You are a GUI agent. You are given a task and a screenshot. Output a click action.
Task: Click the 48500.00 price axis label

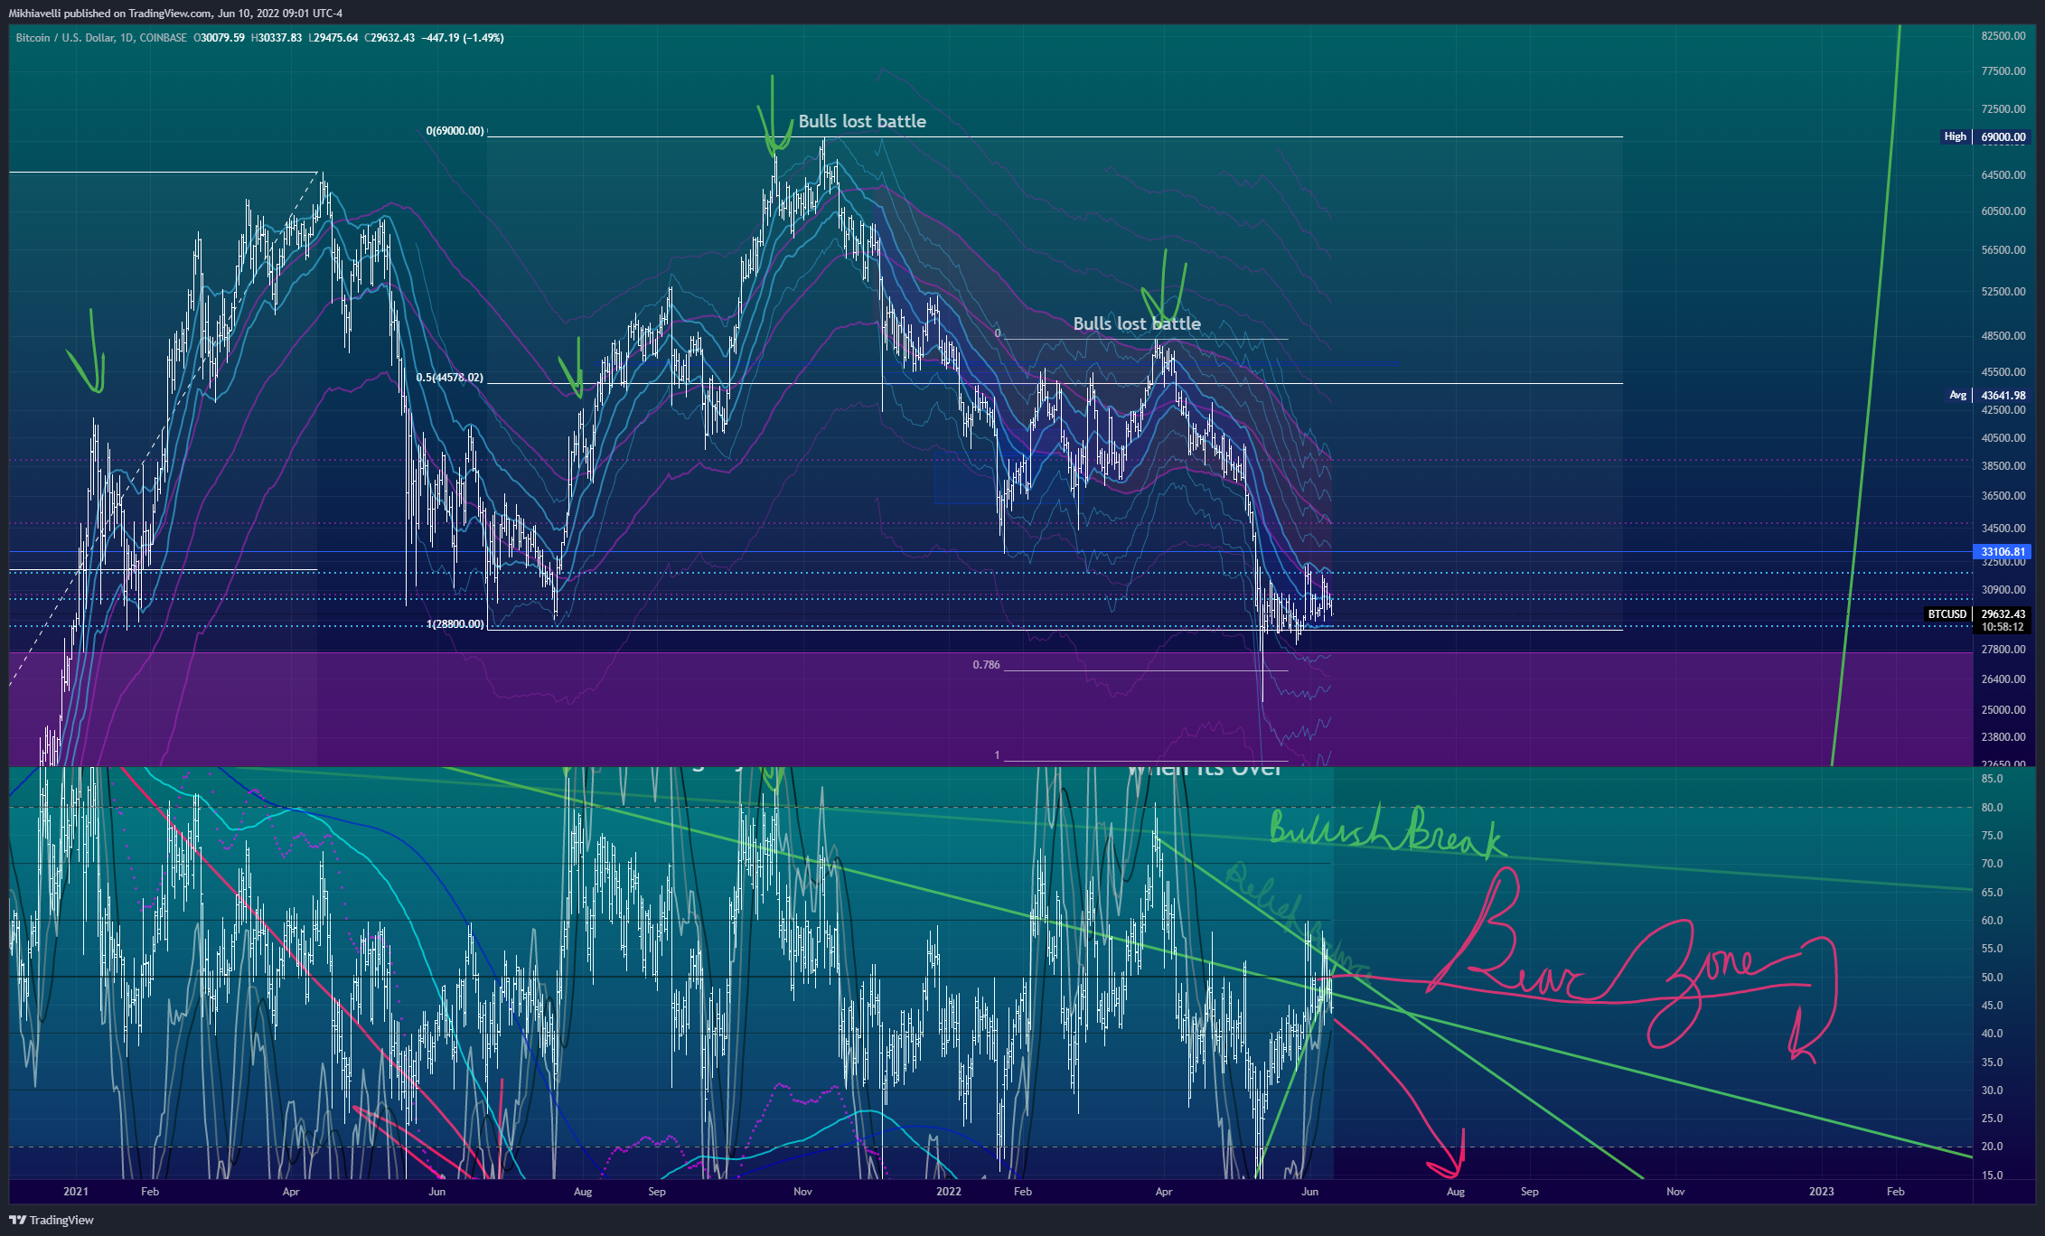coord(2003,336)
